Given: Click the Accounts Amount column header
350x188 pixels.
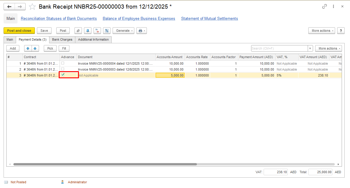Looking at the screenshot, I should pyautogui.click(x=170, y=57).
